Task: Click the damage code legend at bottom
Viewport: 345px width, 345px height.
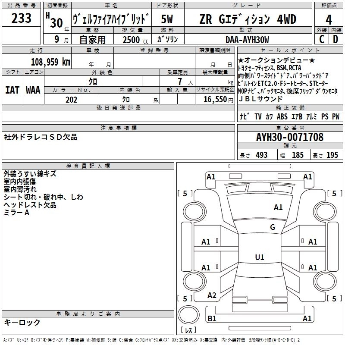Action: (151, 340)
